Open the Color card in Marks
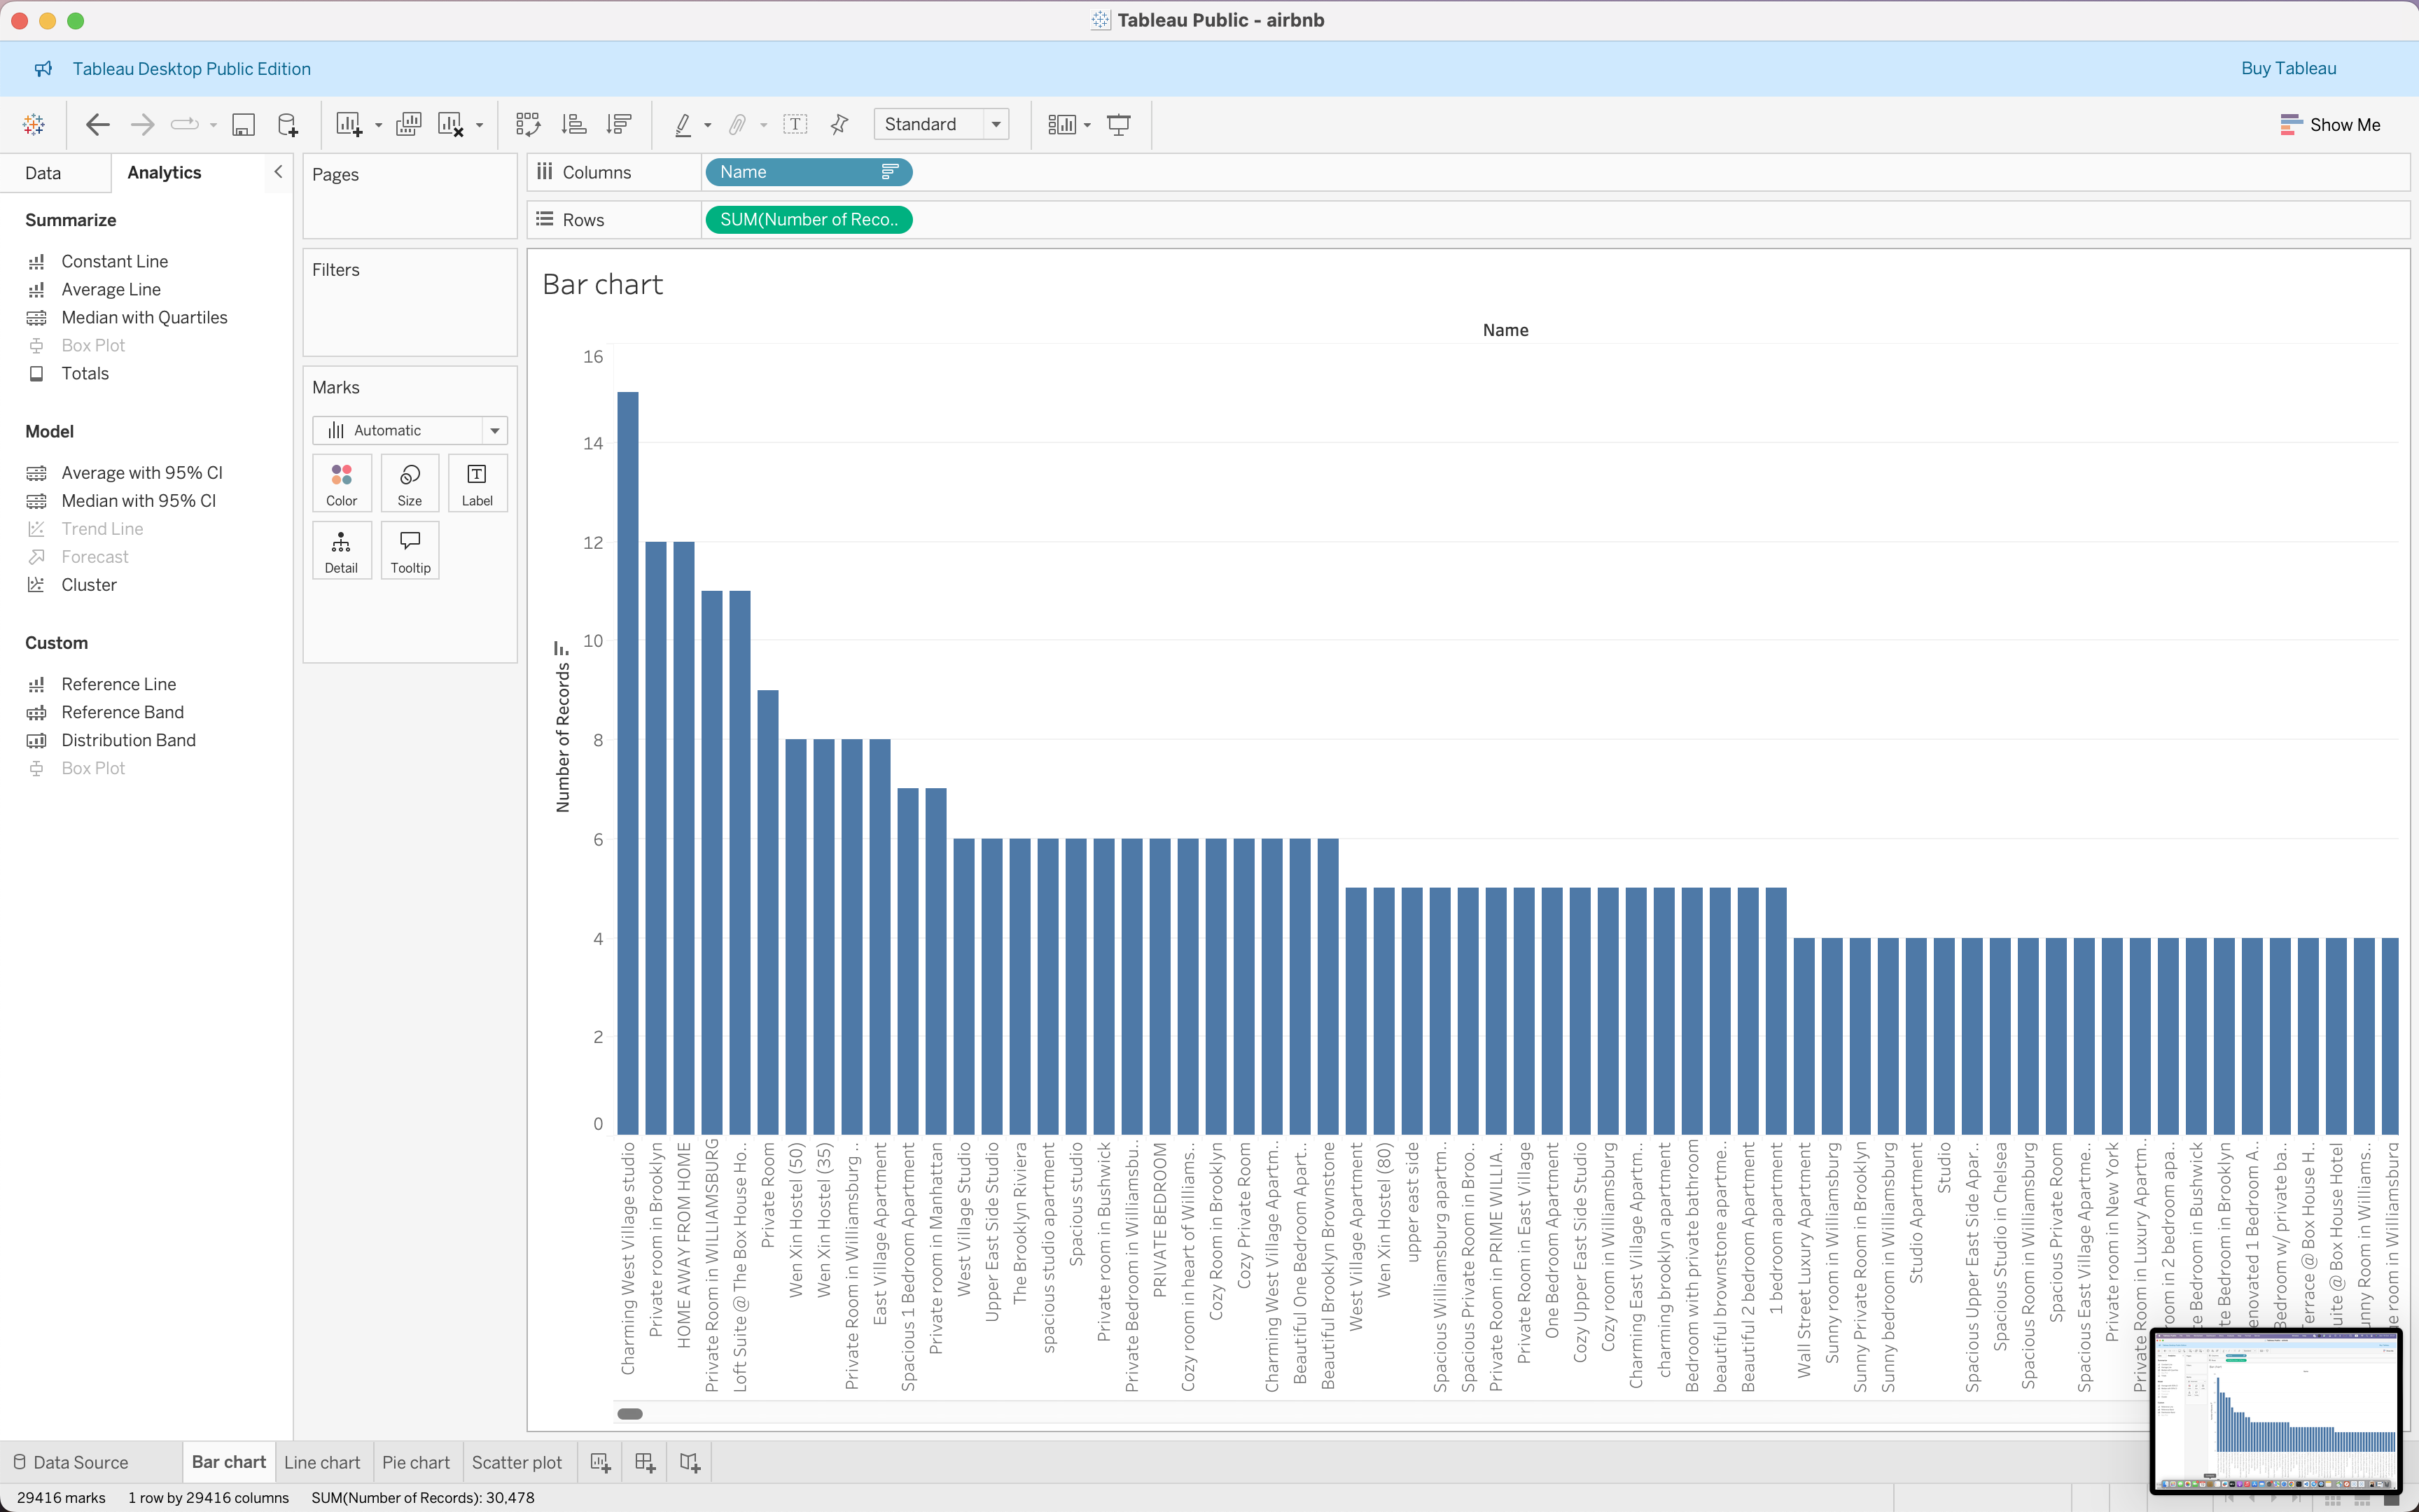 341,482
